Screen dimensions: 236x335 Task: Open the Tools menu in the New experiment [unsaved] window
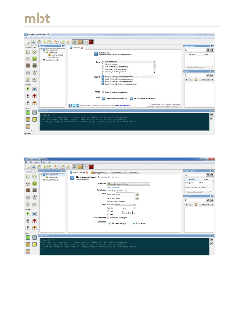[43, 162]
